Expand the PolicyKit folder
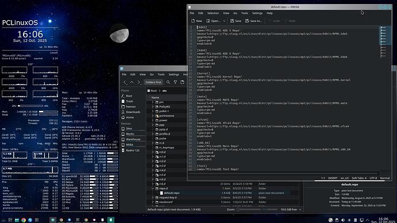The image size is (397, 223). (x=152, y=107)
